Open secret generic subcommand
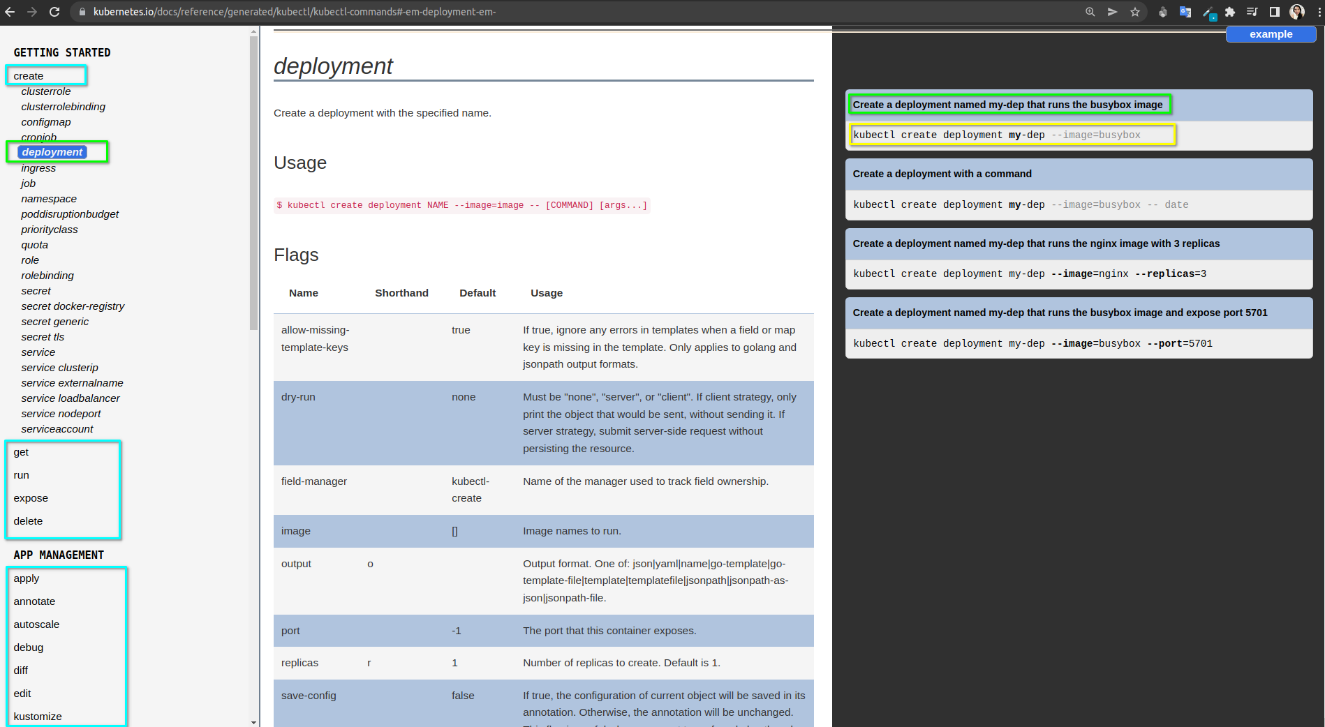 [55, 322]
